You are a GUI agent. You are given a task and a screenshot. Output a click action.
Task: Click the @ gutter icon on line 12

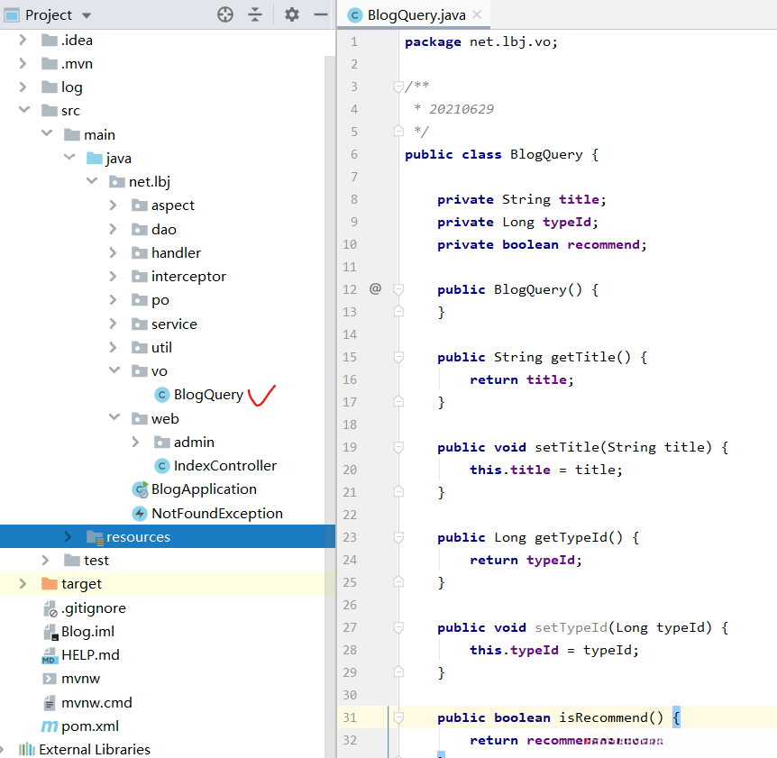[x=375, y=289]
